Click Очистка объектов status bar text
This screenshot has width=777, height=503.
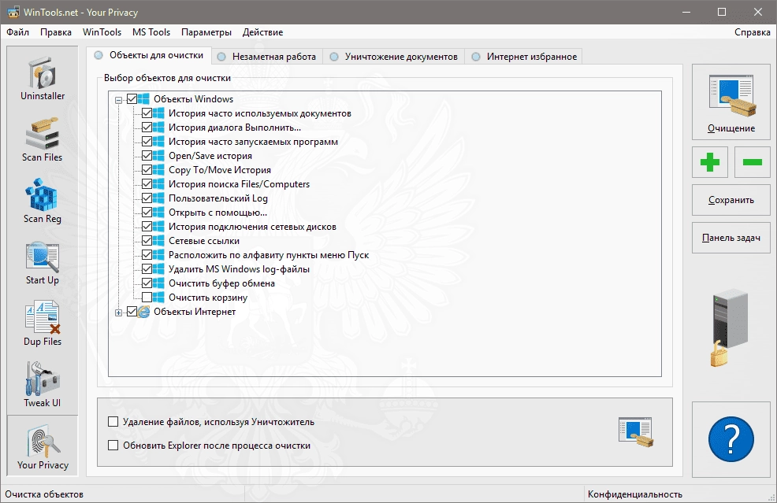click(44, 494)
